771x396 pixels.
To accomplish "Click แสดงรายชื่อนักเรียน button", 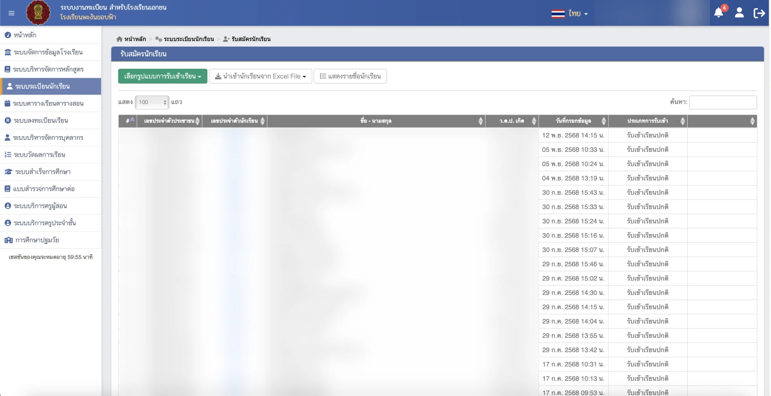I will 350,76.
